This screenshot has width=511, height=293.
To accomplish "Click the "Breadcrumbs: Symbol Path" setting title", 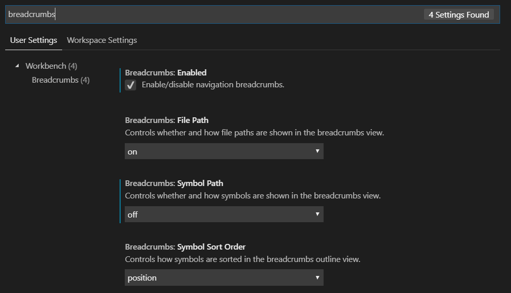I will 174,183.
